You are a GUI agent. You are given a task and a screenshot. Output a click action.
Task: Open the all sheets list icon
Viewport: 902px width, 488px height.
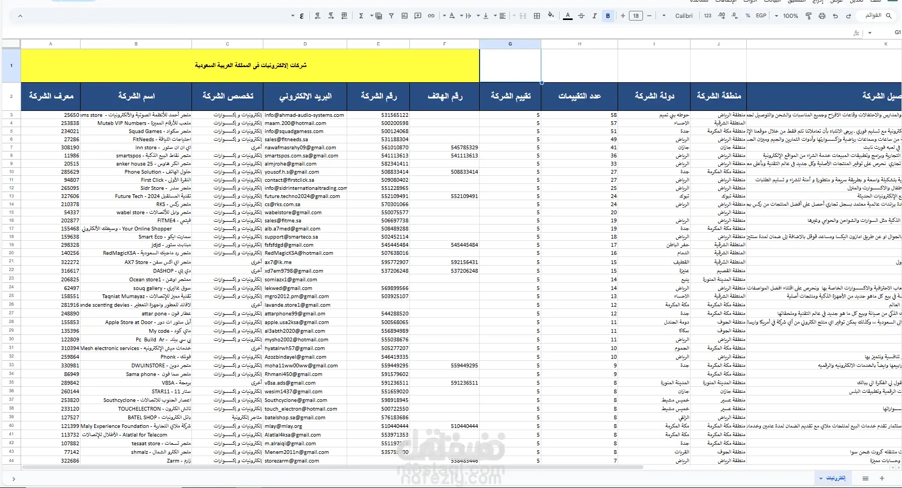tap(865, 478)
